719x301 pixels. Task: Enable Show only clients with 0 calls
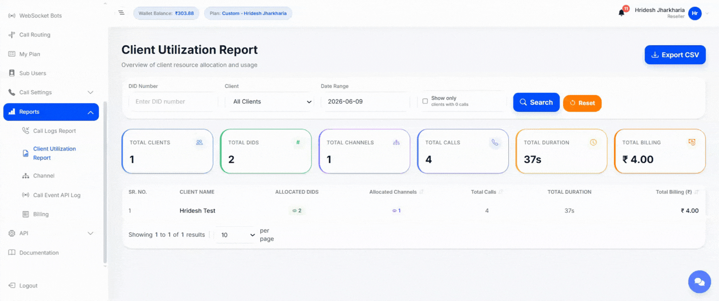425,101
